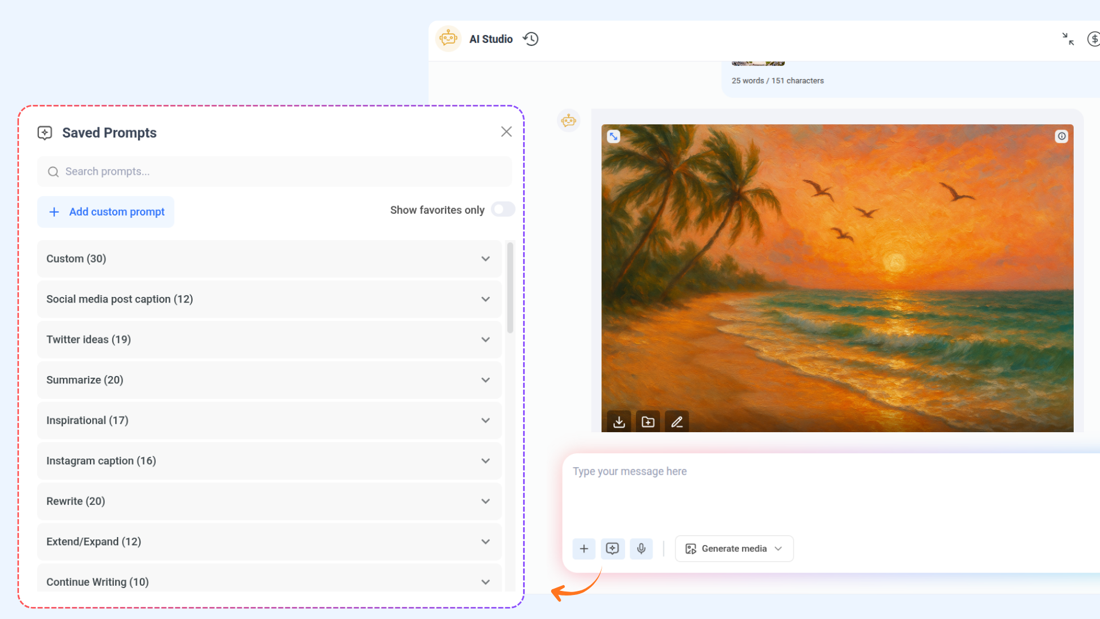Click the collapse window arrows icon
This screenshot has height=619, width=1100.
pos(1068,39)
